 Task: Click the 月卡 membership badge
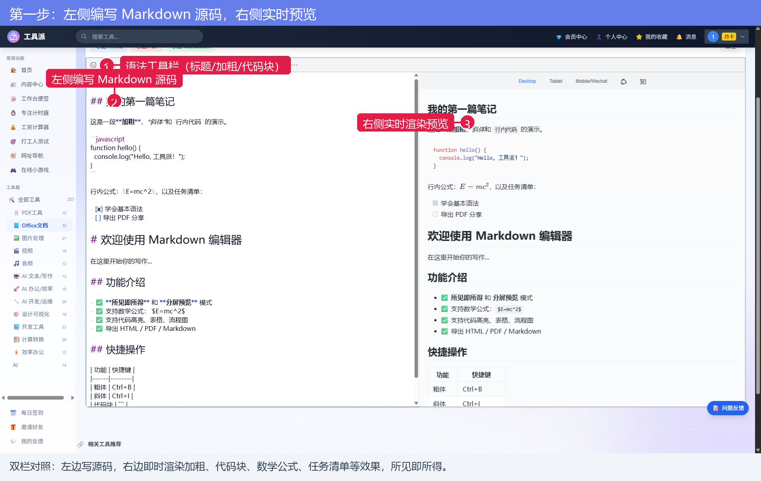pyautogui.click(x=728, y=37)
